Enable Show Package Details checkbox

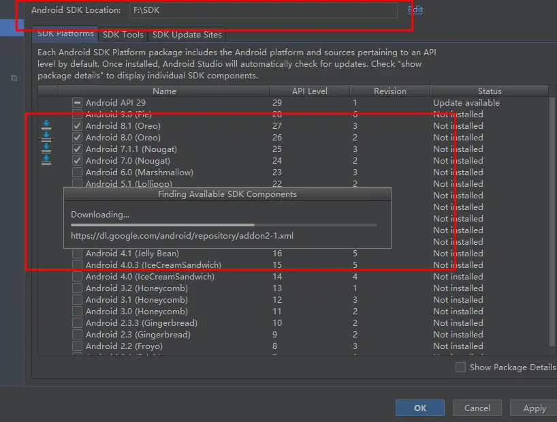(460, 367)
